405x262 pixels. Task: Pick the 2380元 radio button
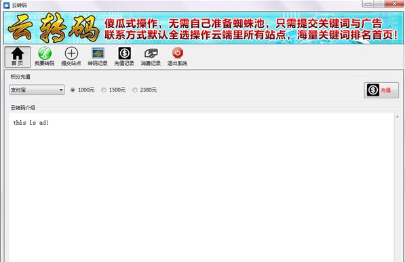tap(134, 90)
